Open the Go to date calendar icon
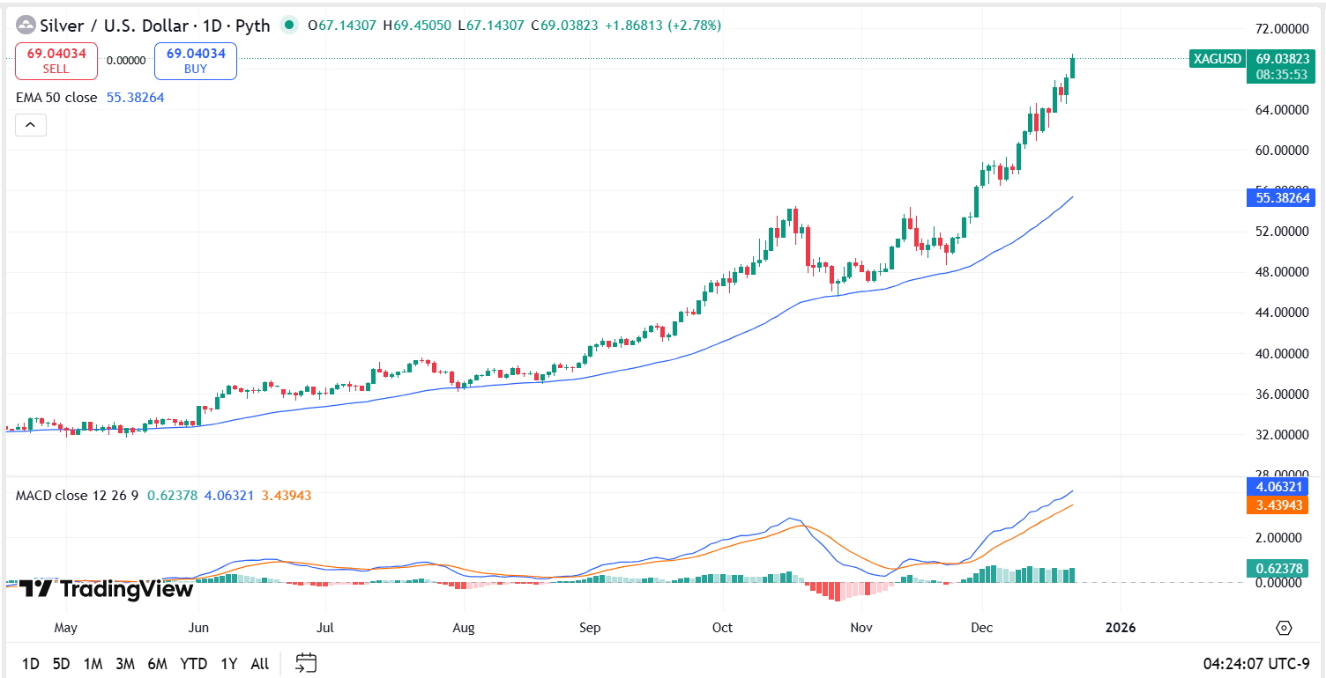The width and height of the screenshot is (1326, 678). [305, 663]
